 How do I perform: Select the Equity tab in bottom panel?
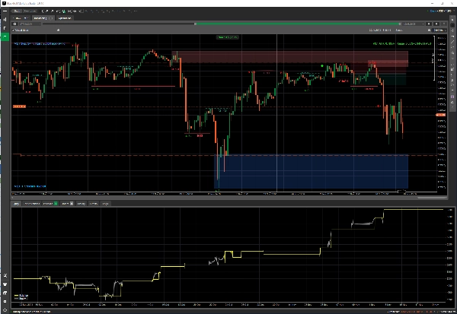click(16, 204)
